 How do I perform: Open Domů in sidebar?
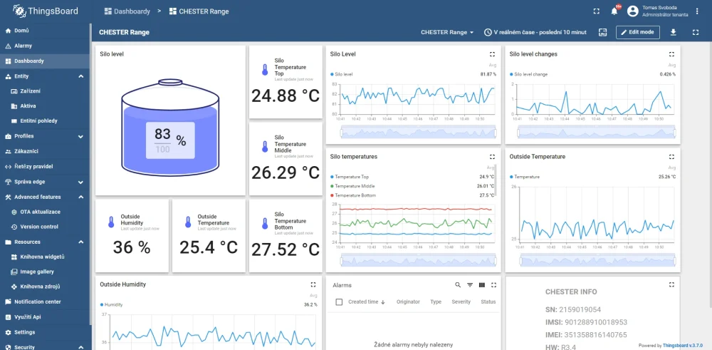coord(46,31)
